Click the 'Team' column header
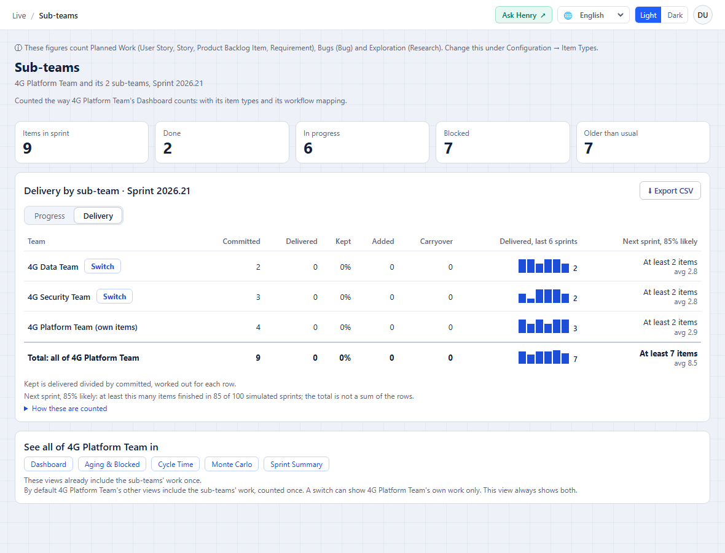The height and width of the screenshot is (553, 725). [36, 241]
